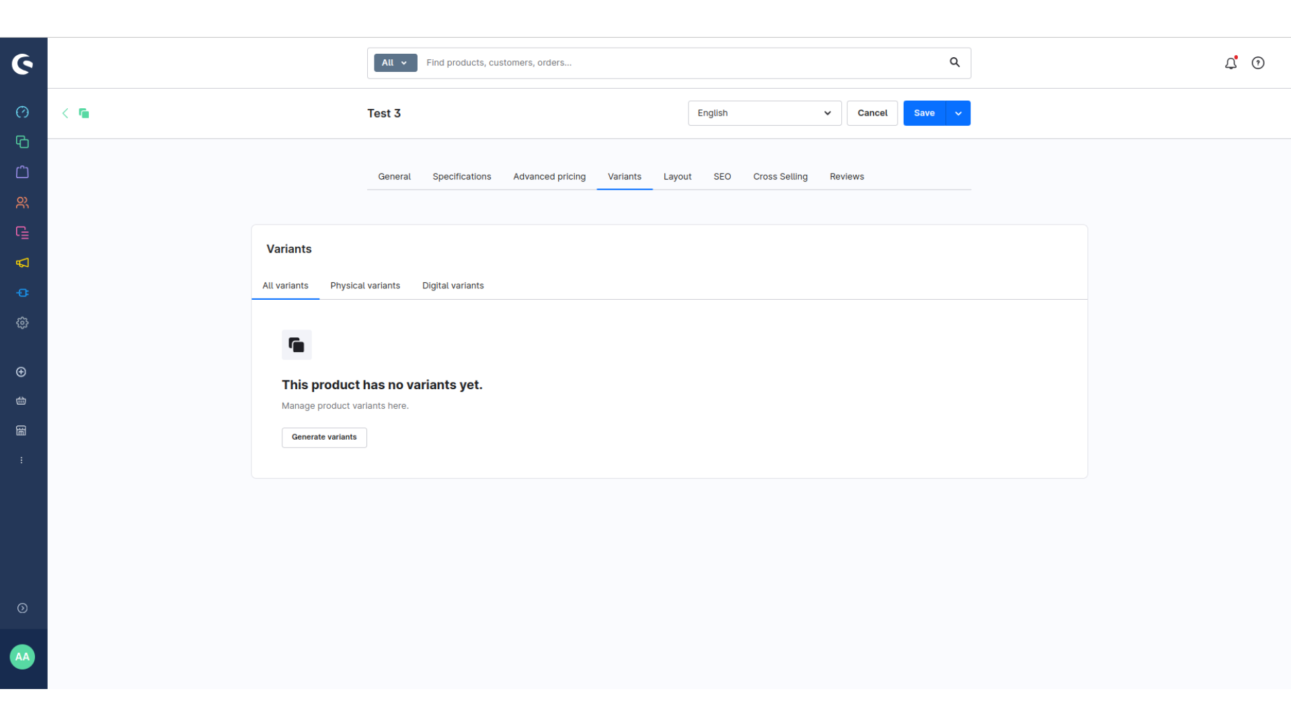Viewport: 1291px width, 726px height.
Task: Click the Save button
Action: click(x=924, y=113)
